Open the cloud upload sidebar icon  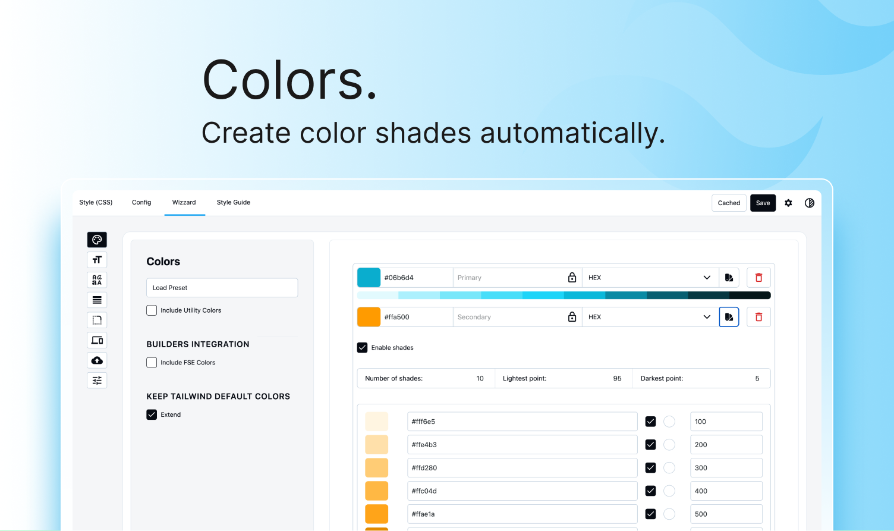click(97, 360)
